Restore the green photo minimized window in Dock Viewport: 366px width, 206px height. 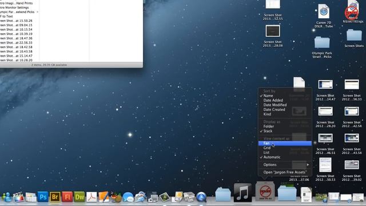coord(321,197)
